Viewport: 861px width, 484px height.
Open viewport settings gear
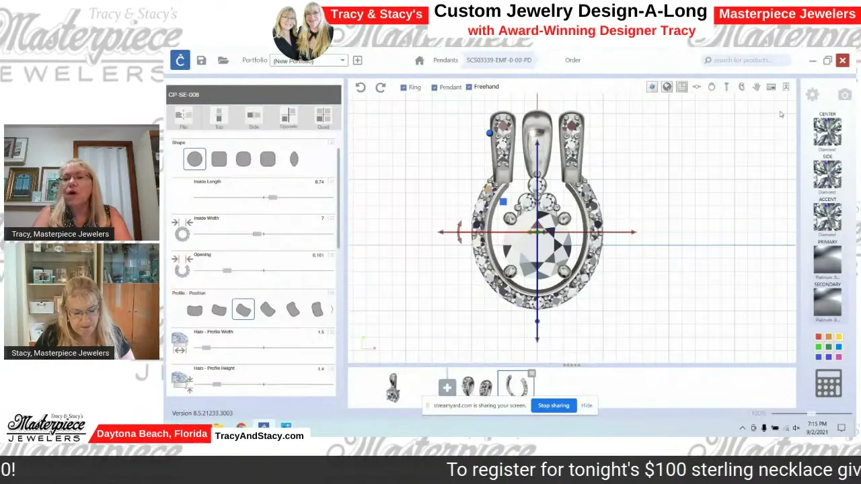pyautogui.click(x=813, y=95)
